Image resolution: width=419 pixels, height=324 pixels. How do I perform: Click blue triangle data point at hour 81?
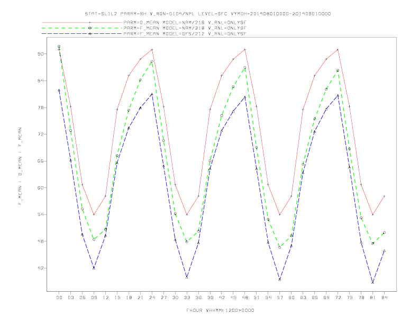372,282
